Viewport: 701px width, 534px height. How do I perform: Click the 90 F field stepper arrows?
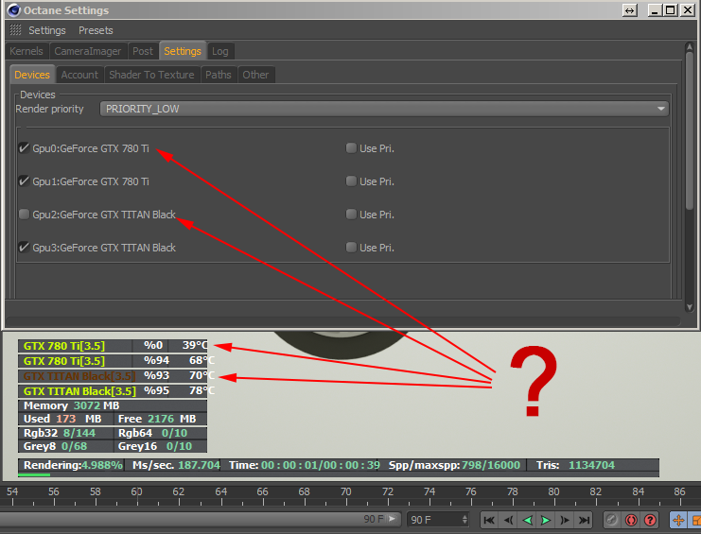pyautogui.click(x=464, y=520)
